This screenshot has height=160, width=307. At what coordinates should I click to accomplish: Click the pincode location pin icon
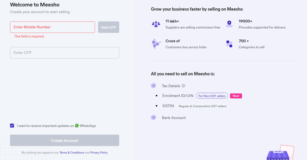point(229,24)
